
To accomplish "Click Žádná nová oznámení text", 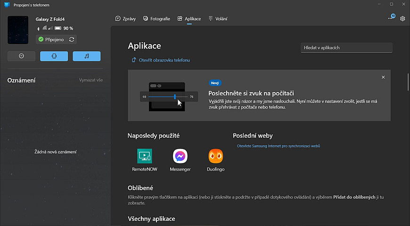I will [56, 152].
